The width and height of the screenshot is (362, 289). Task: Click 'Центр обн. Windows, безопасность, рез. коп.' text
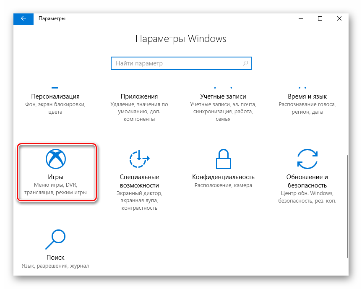tap(307, 197)
